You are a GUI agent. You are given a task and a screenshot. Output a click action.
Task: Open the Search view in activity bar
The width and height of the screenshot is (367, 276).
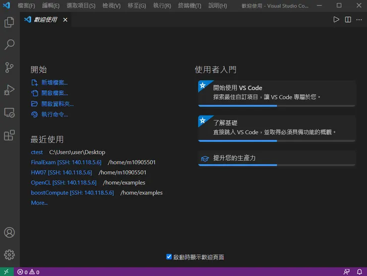click(x=9, y=45)
